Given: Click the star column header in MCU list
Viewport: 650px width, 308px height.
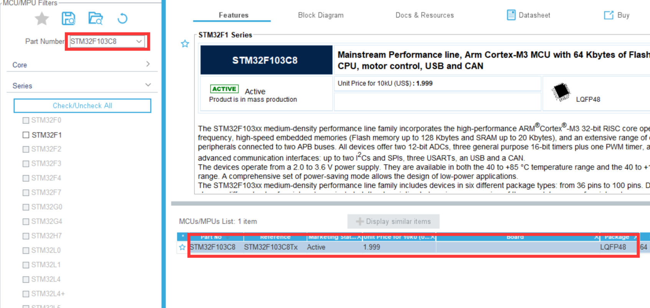Looking at the screenshot, I should [x=183, y=237].
